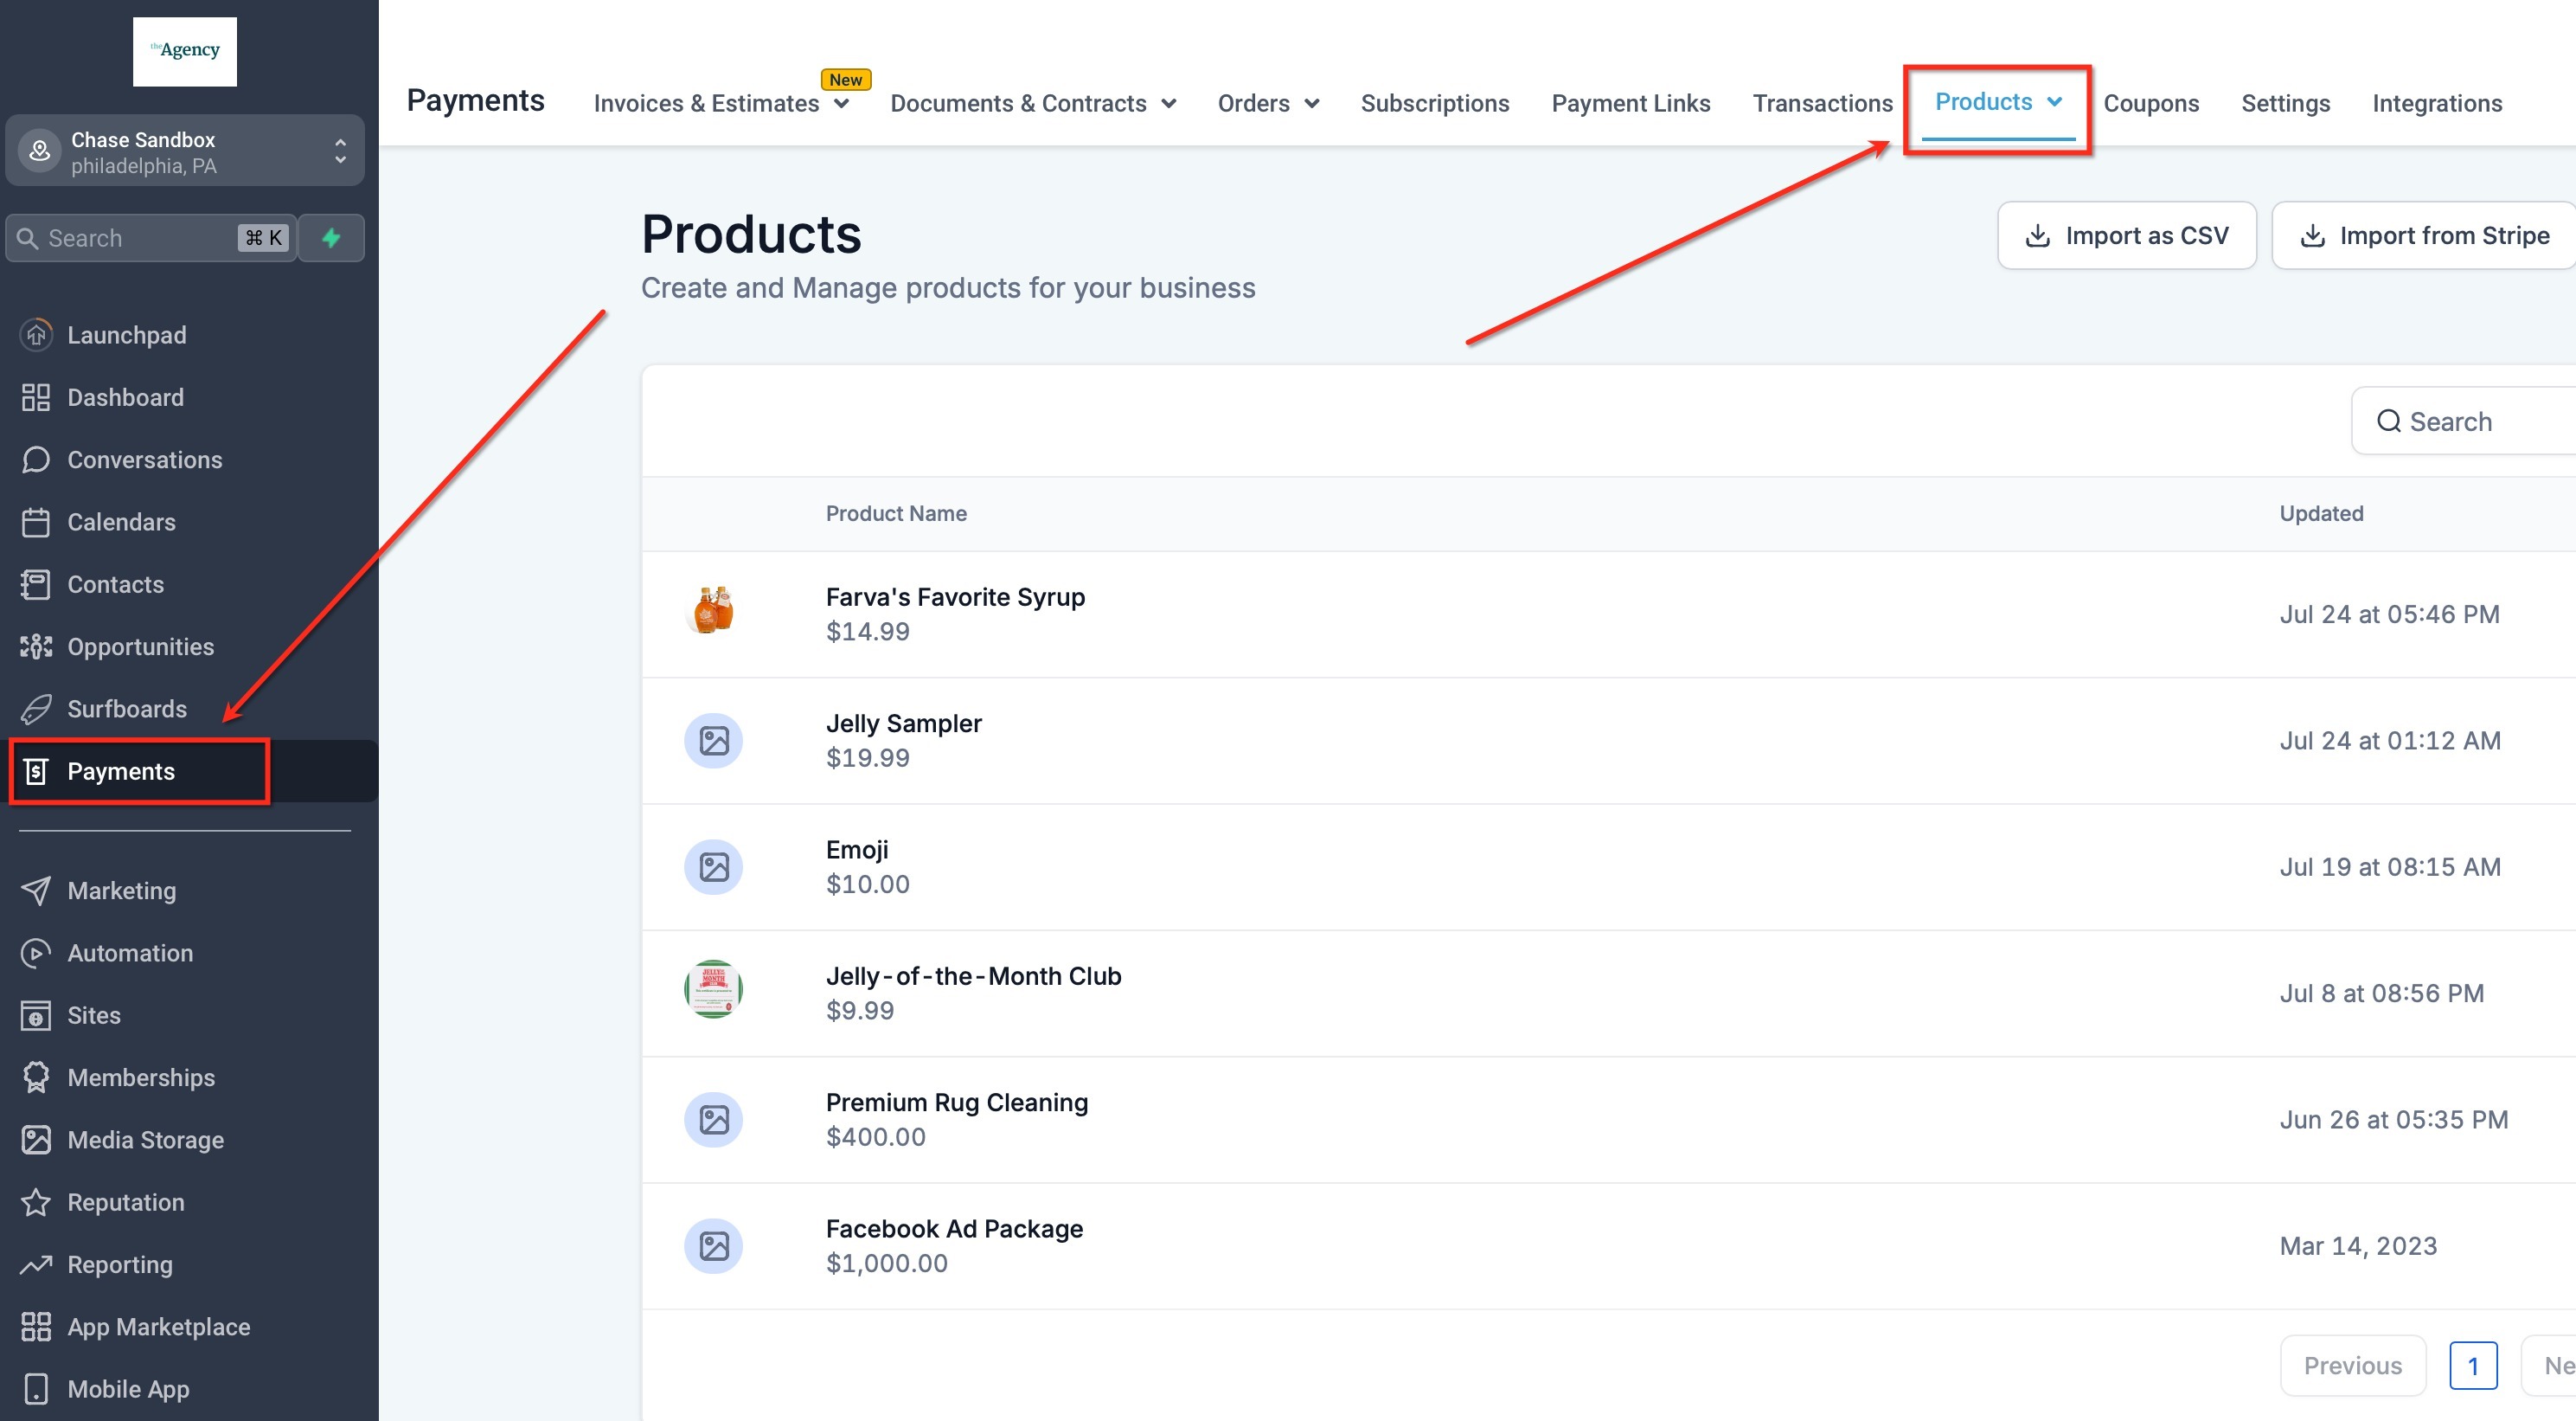
Task: Click the green lightning quick-actions button
Action: pos(331,238)
